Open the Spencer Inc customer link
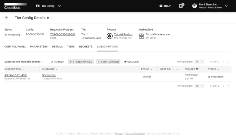Screen dimensions: 236x140 49,75
